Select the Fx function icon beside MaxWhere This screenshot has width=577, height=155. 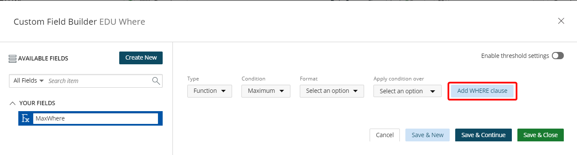[x=26, y=118]
